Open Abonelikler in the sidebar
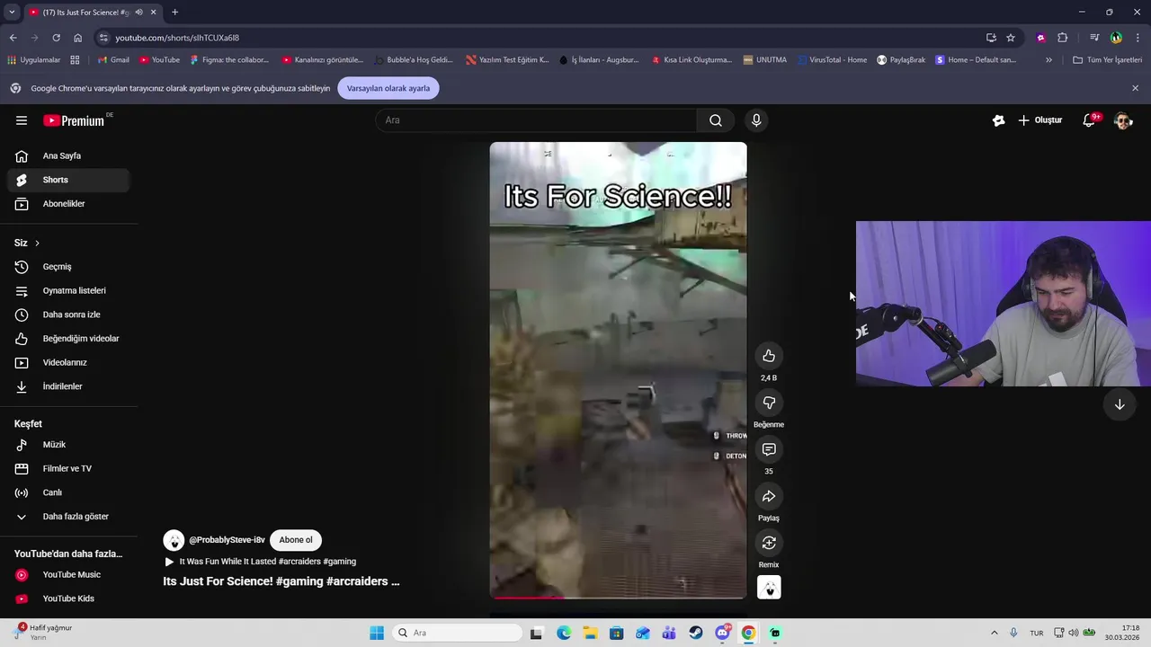 coord(68,204)
